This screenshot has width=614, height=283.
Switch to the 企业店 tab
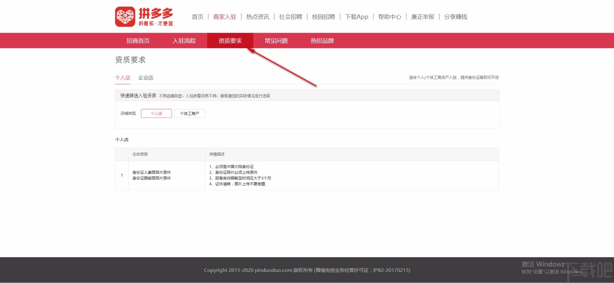(x=146, y=78)
